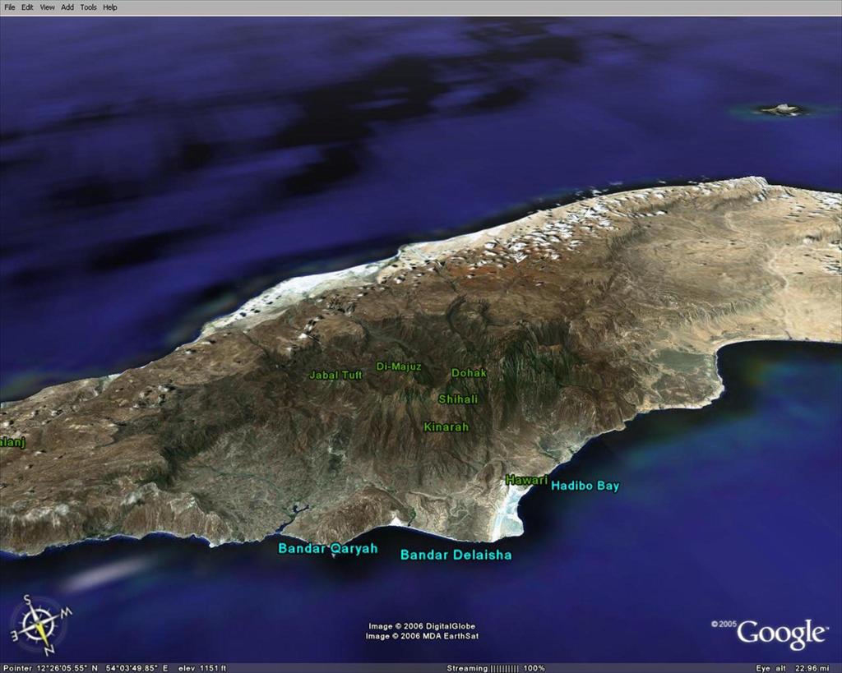Select the Bandar Delaisha label

coord(456,555)
